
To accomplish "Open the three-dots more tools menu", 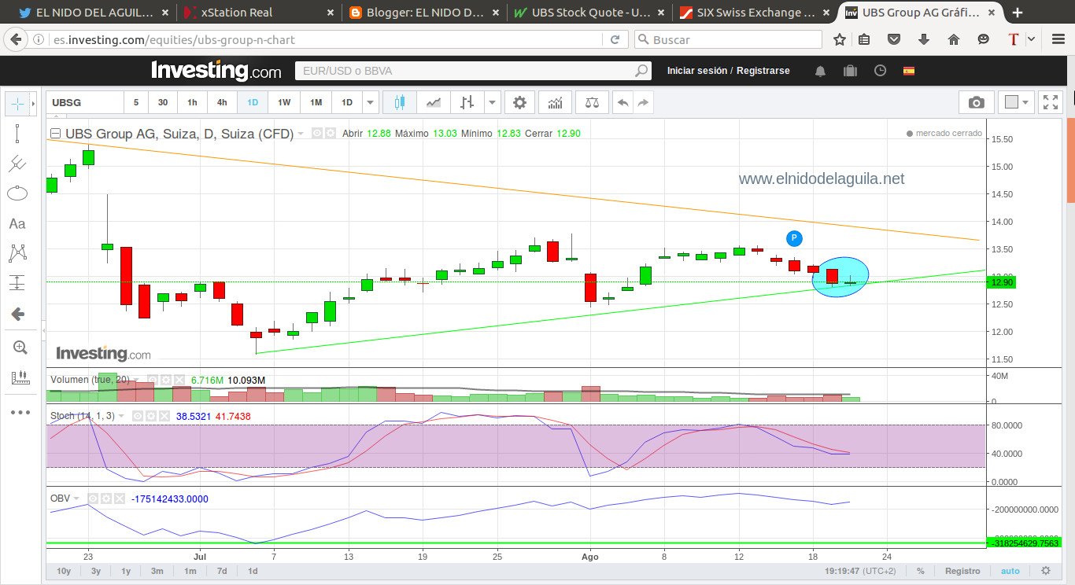I will point(20,412).
